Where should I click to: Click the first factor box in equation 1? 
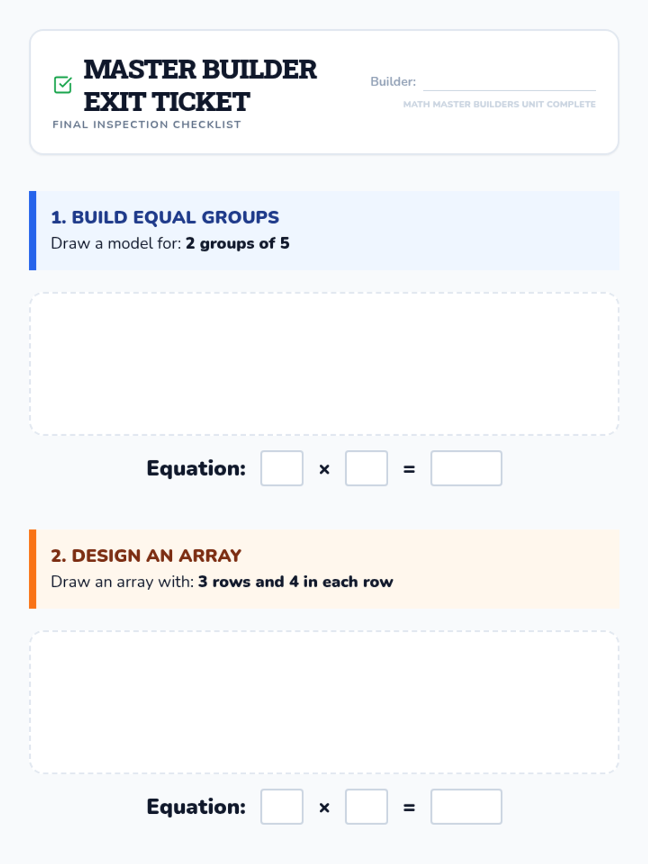point(282,468)
